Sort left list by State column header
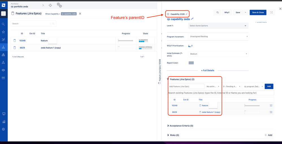The height and width of the screenshot is (144, 282). (x=145, y=34)
